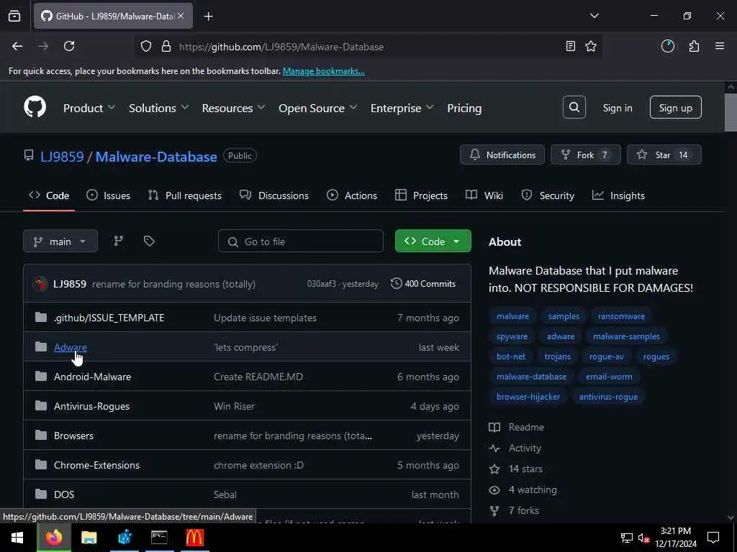Viewport: 737px width, 552px height.
Task: Switch to the Issues tab
Action: pos(109,195)
